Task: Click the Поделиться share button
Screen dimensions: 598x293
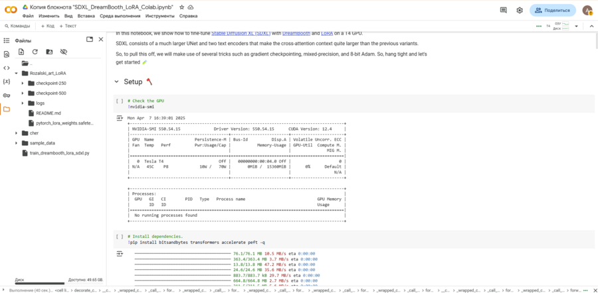Action: (x=553, y=10)
